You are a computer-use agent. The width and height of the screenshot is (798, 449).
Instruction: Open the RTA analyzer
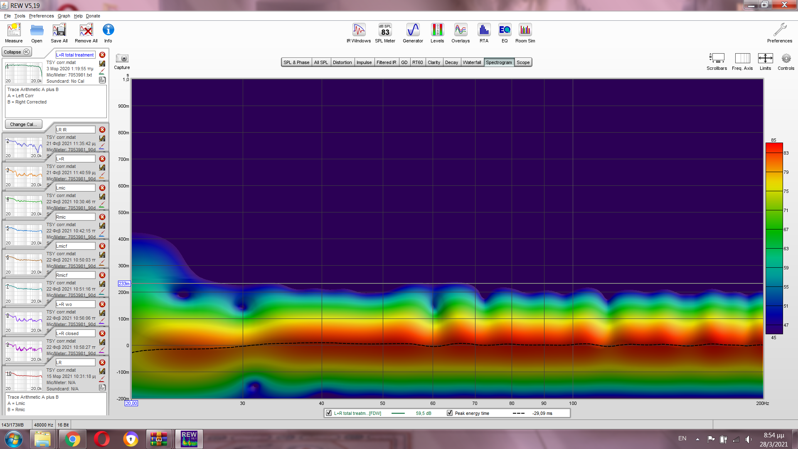[x=484, y=33]
